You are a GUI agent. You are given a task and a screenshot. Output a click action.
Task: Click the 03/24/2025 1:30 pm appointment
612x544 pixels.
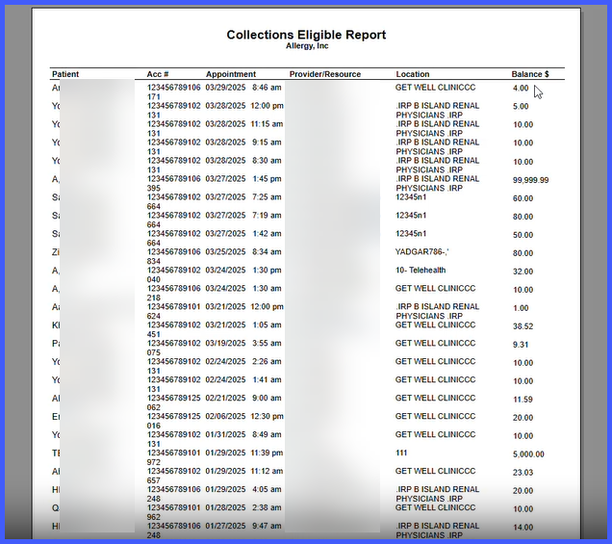pos(243,271)
